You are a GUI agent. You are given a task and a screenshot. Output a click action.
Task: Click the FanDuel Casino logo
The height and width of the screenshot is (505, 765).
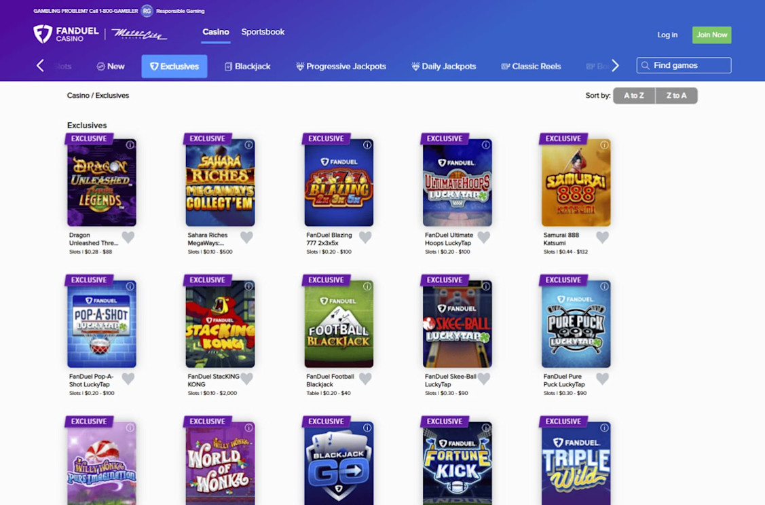coord(67,34)
